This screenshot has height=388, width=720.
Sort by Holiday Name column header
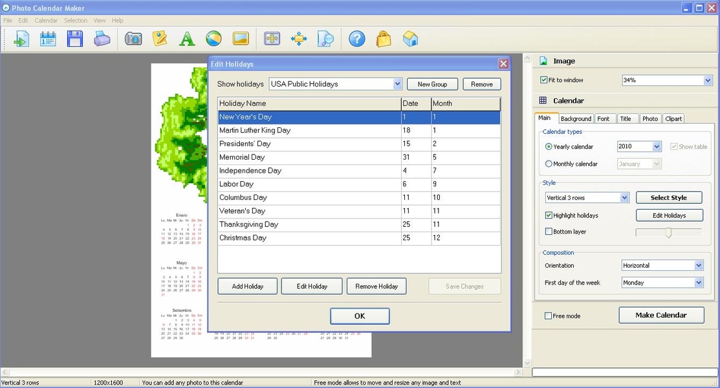tap(309, 103)
